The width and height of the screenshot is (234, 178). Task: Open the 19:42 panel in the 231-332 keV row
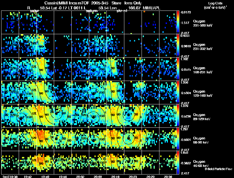27,46
